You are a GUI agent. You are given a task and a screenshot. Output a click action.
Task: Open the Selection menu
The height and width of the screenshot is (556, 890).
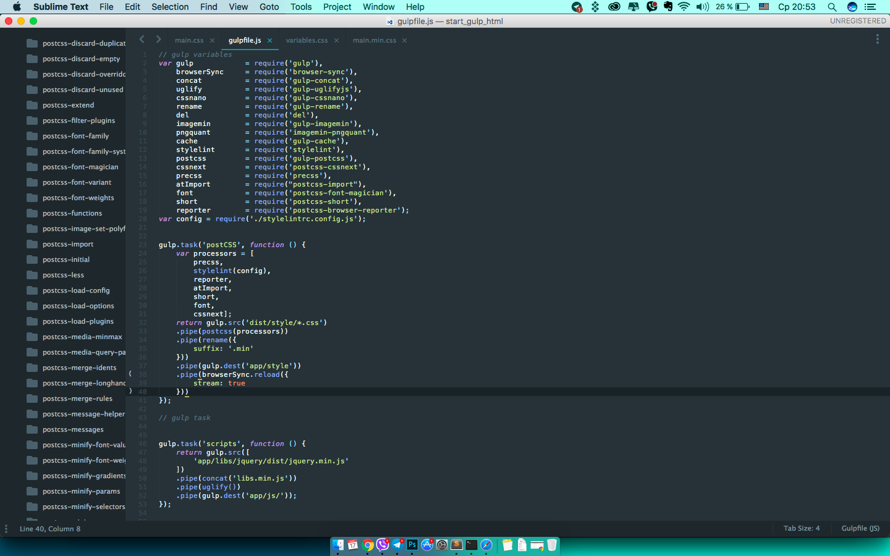click(x=170, y=7)
